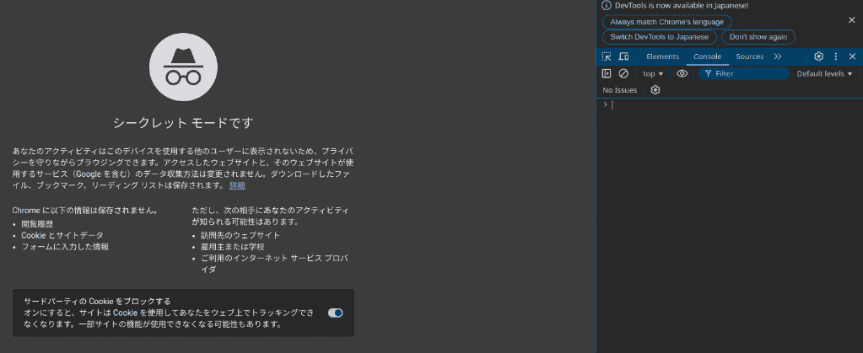Expand more DevTools tabs chevron
This screenshot has height=353, width=863.
pyautogui.click(x=778, y=56)
